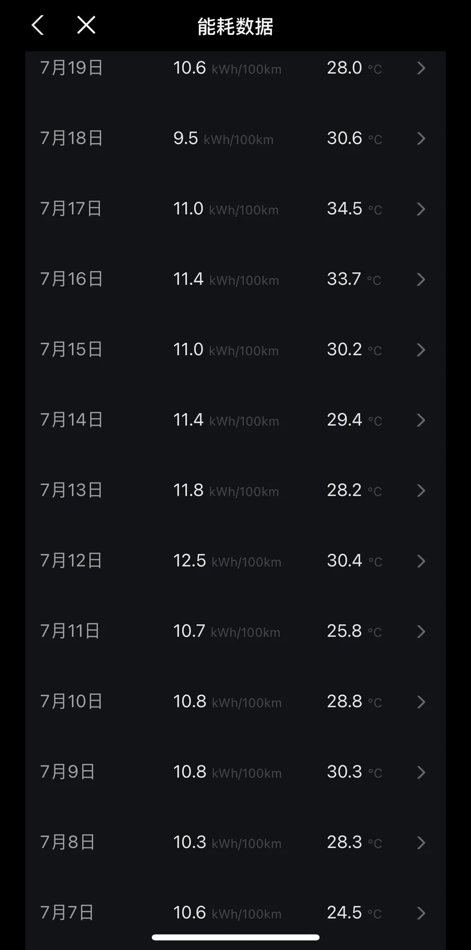Open chevron next to 34.5 °C
Screen dimensions: 471x950
[x=421, y=209]
